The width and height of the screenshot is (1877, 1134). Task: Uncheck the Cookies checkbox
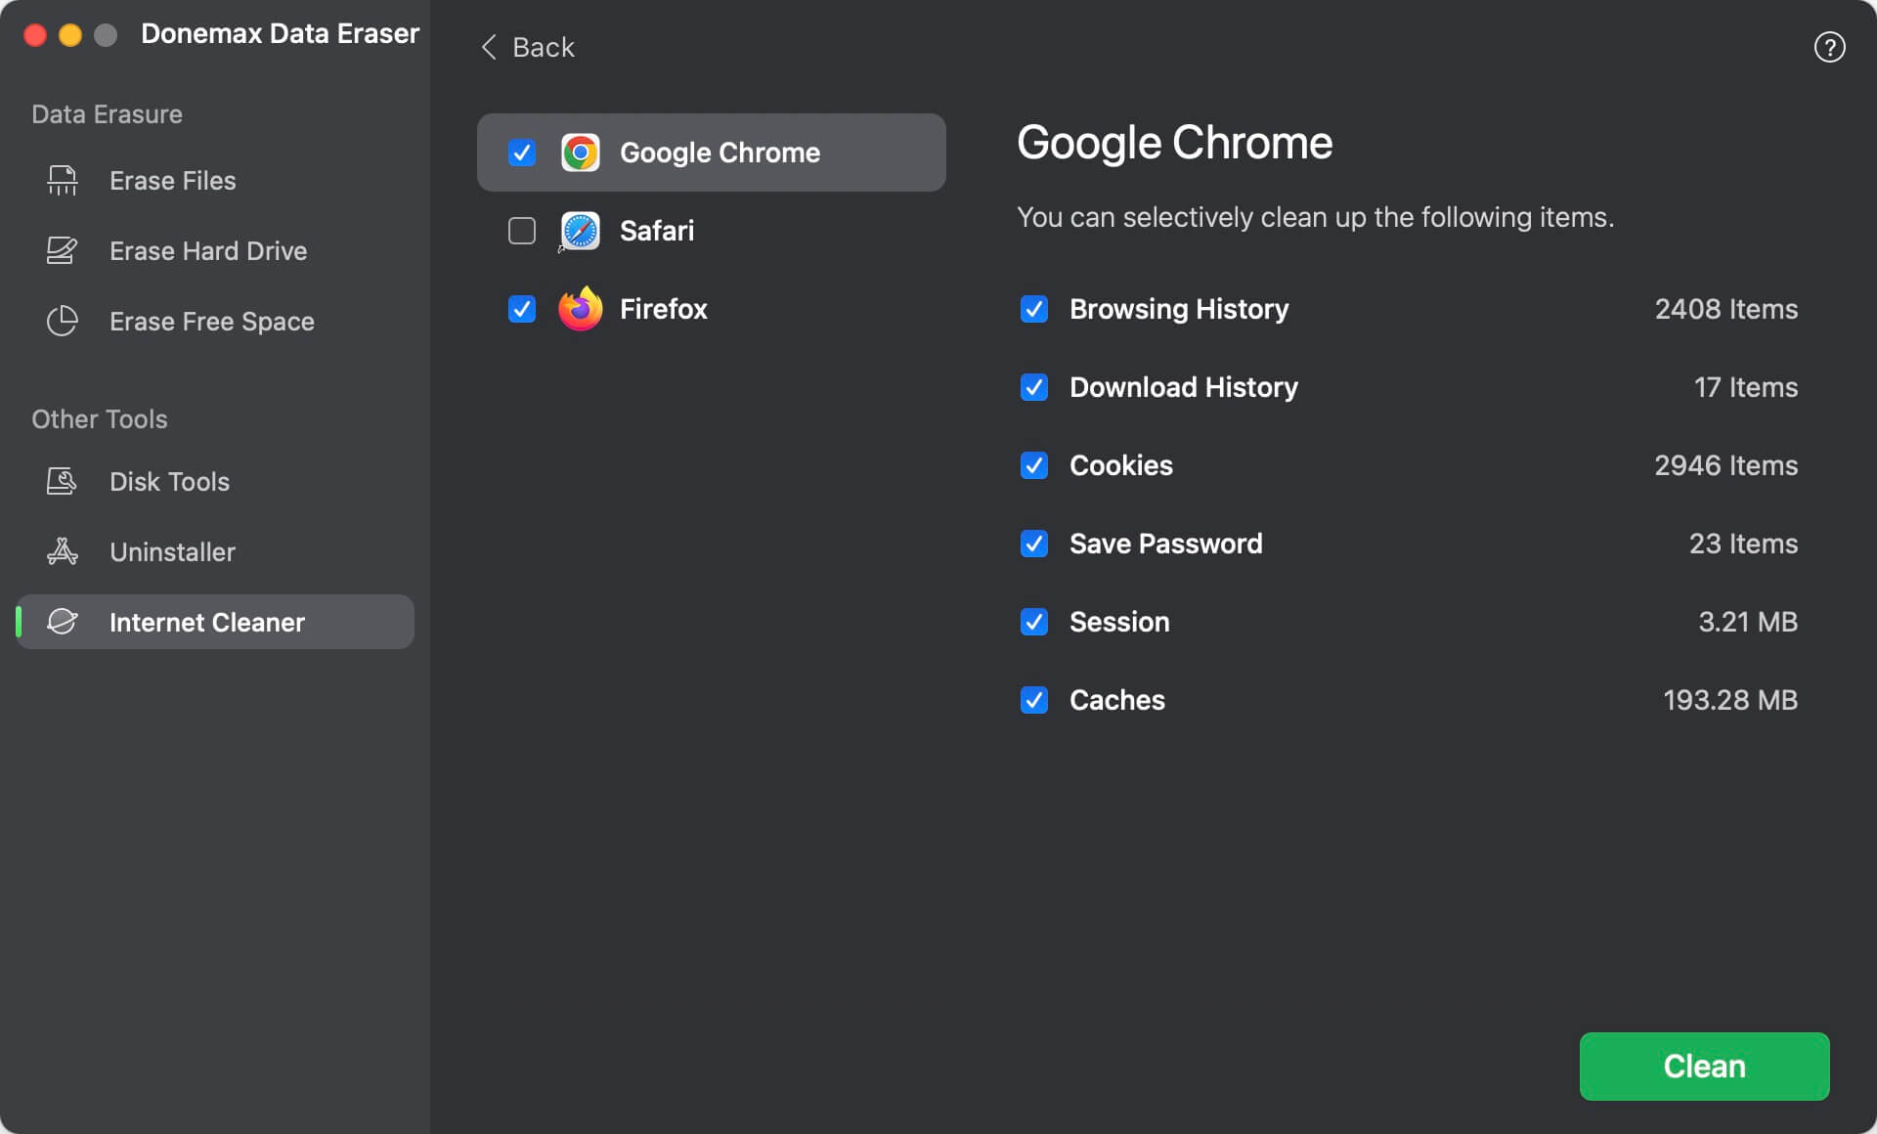pyautogui.click(x=1034, y=465)
